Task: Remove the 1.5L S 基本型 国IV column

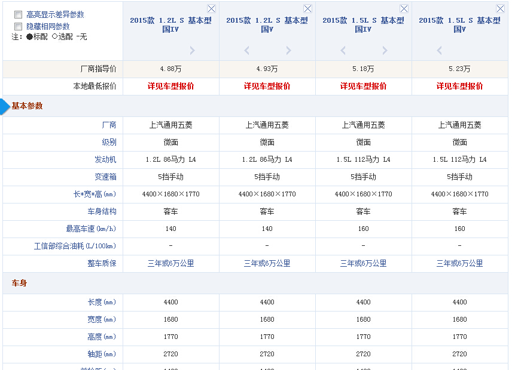Action: (404, 9)
